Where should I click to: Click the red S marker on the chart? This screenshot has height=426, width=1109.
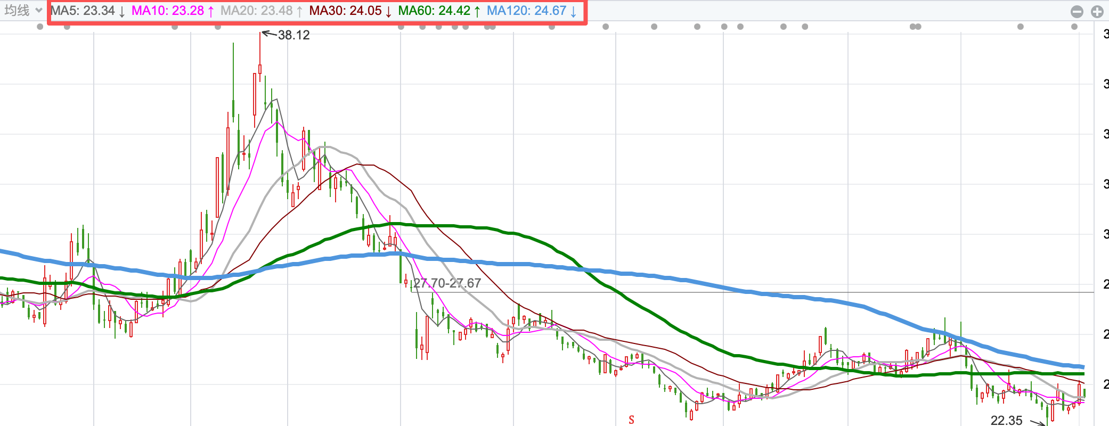[x=631, y=420]
